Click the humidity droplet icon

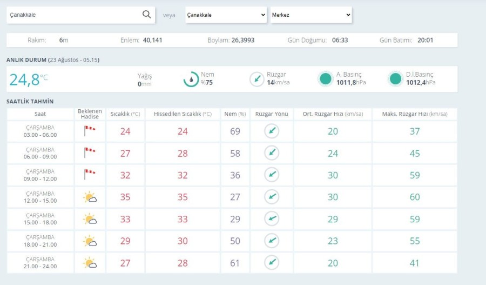pos(191,79)
